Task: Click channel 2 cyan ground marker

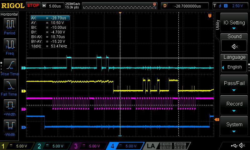Action: coord(24,68)
